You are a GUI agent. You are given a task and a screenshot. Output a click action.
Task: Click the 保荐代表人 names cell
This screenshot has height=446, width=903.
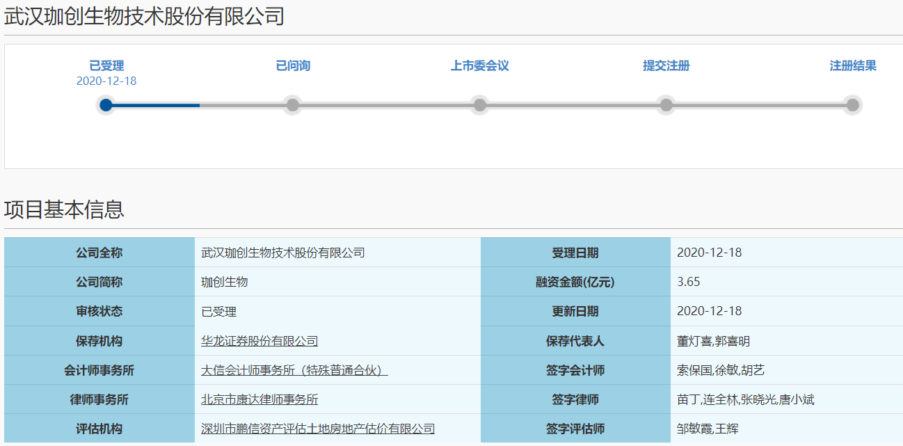click(713, 341)
